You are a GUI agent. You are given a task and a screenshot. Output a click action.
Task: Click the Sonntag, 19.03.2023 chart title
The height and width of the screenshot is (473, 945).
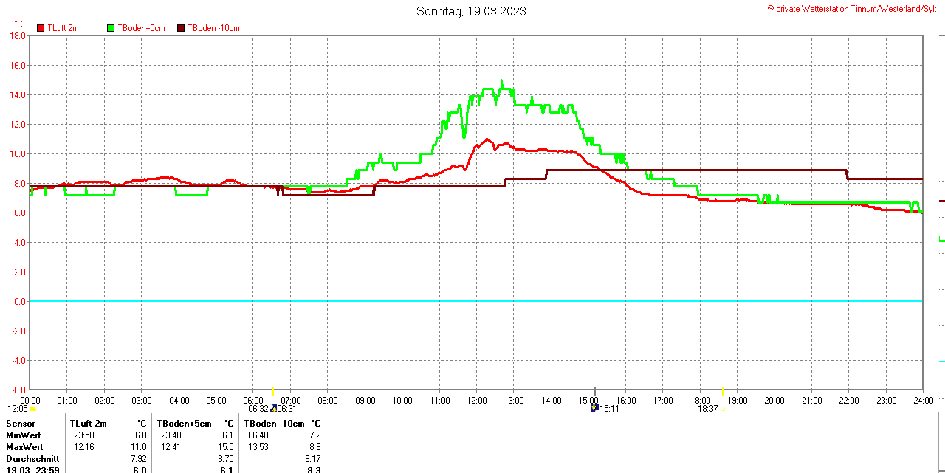[x=471, y=11]
